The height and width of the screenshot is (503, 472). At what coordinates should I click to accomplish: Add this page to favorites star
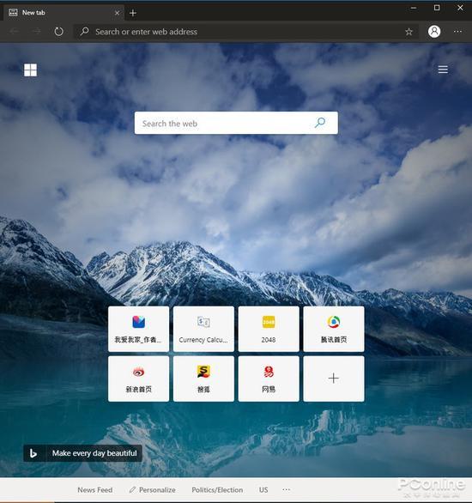coord(408,32)
